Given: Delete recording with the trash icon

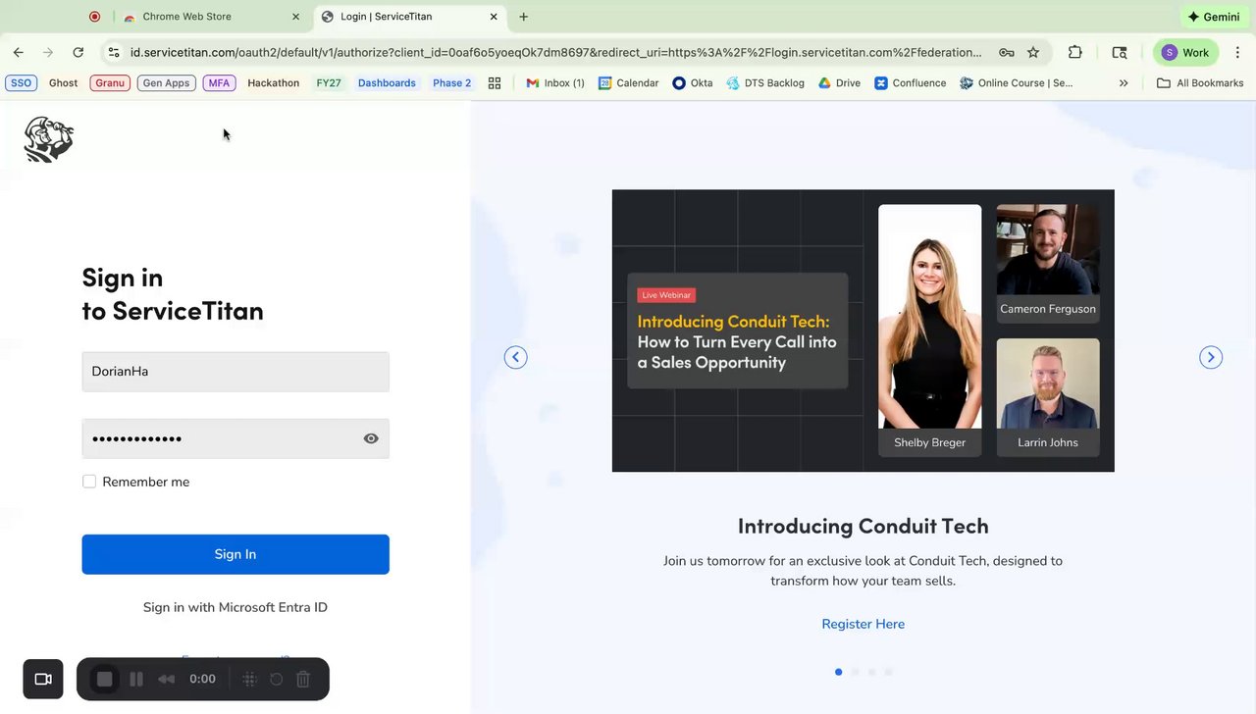Looking at the screenshot, I should [303, 679].
